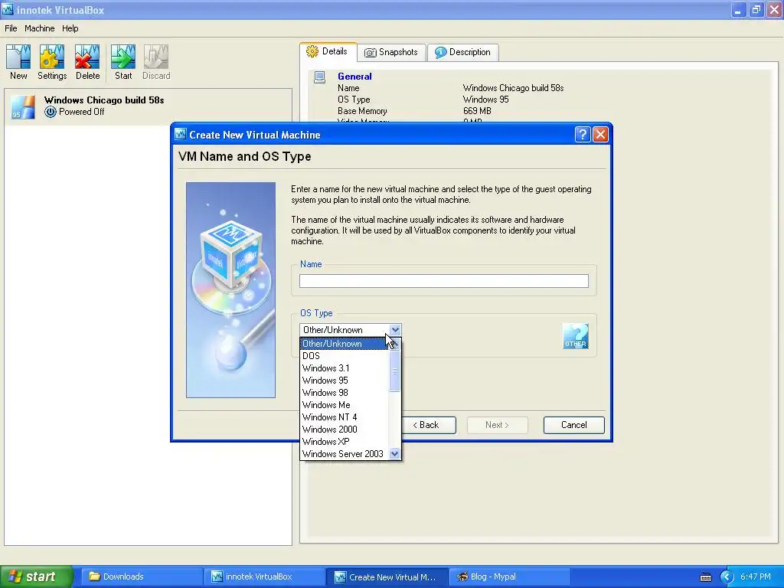Choose Windows 98 from the list
The width and height of the screenshot is (784, 588).
[x=344, y=393]
